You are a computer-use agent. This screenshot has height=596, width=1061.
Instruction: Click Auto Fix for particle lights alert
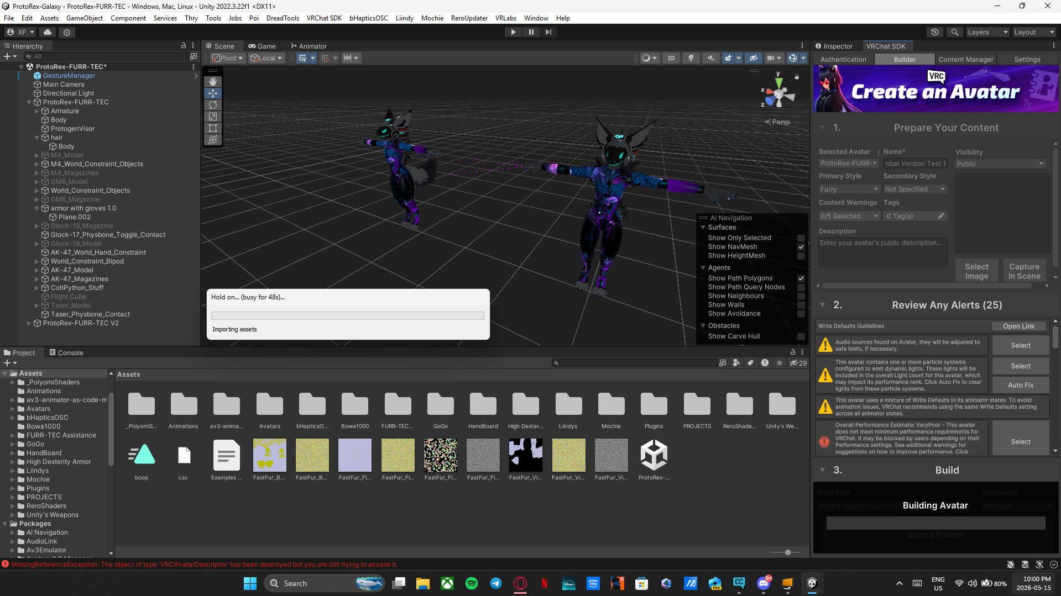(x=1020, y=385)
